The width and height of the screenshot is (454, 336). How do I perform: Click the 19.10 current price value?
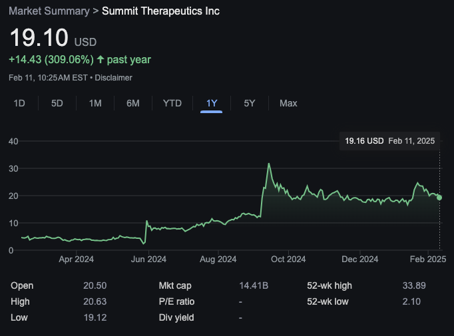coord(39,38)
